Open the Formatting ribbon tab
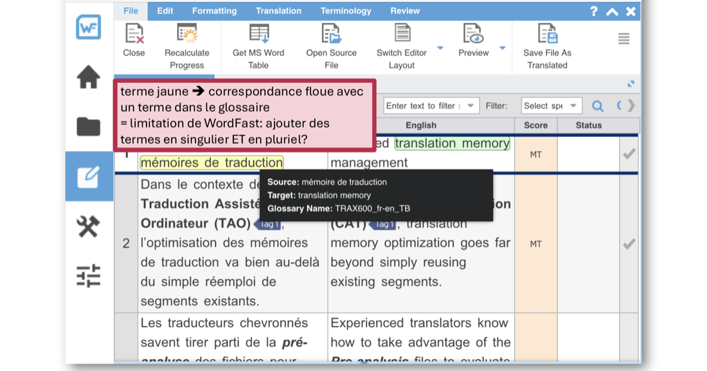 tap(214, 11)
